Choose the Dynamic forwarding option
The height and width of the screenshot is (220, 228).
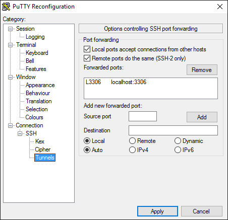click(178, 141)
